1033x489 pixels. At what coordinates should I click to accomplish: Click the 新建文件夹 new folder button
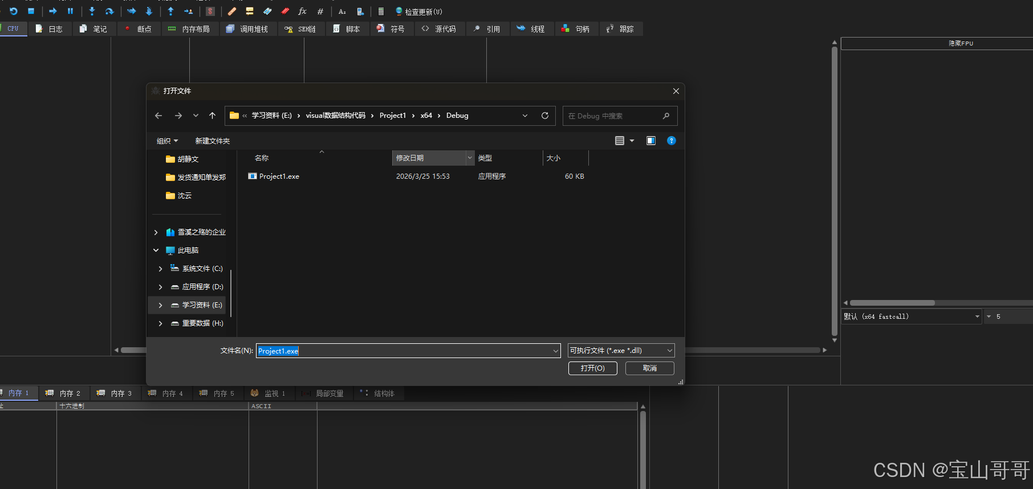point(213,141)
